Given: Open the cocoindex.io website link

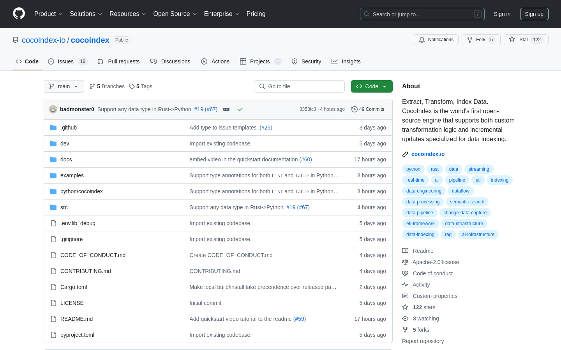Looking at the screenshot, I should point(428,154).
